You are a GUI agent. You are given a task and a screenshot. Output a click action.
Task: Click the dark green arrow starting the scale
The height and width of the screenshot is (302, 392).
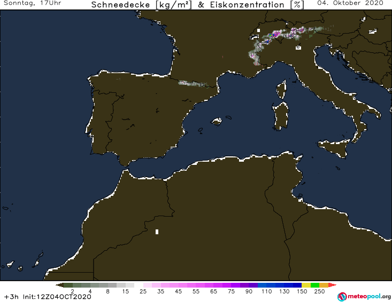[x=59, y=285]
